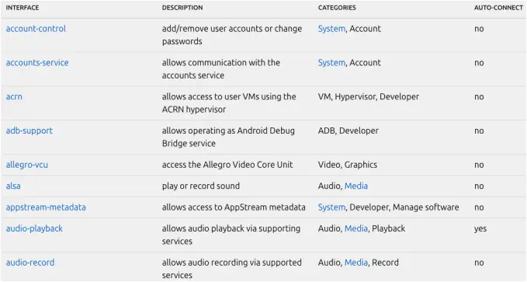Viewport: 527px width, 282px height.
Task: Click the allegro-vcu interface link
Action: pos(27,165)
